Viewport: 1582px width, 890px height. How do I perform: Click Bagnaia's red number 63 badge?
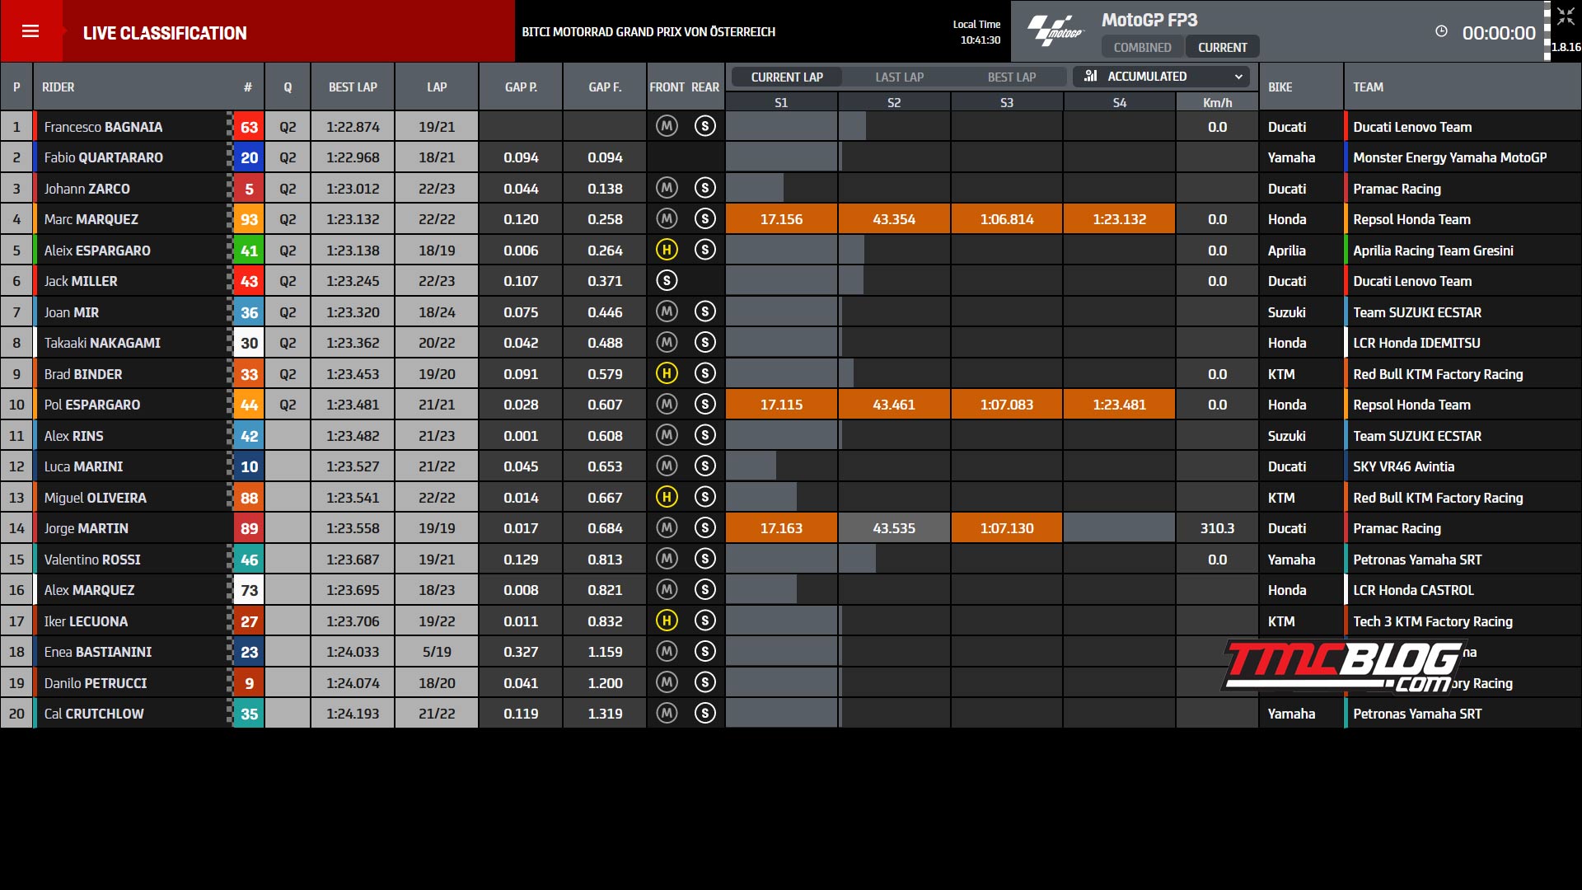click(x=249, y=127)
